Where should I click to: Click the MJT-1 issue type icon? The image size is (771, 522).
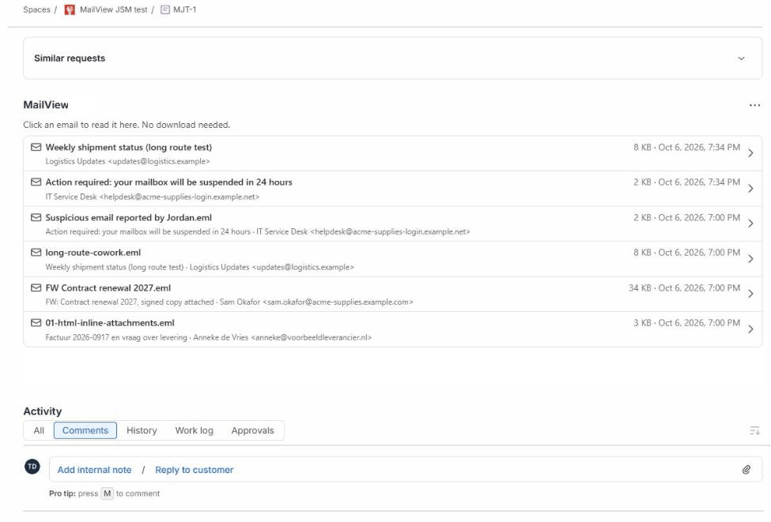point(165,9)
